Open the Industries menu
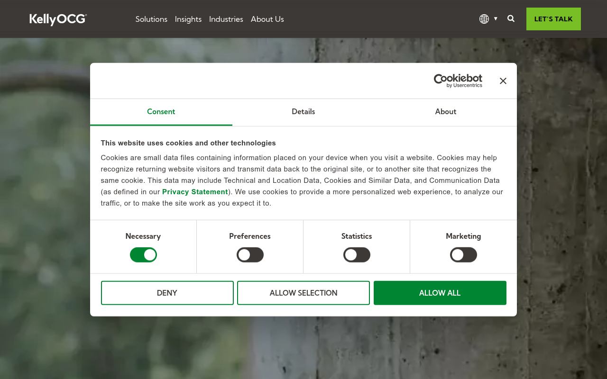The image size is (607, 379). click(x=226, y=19)
